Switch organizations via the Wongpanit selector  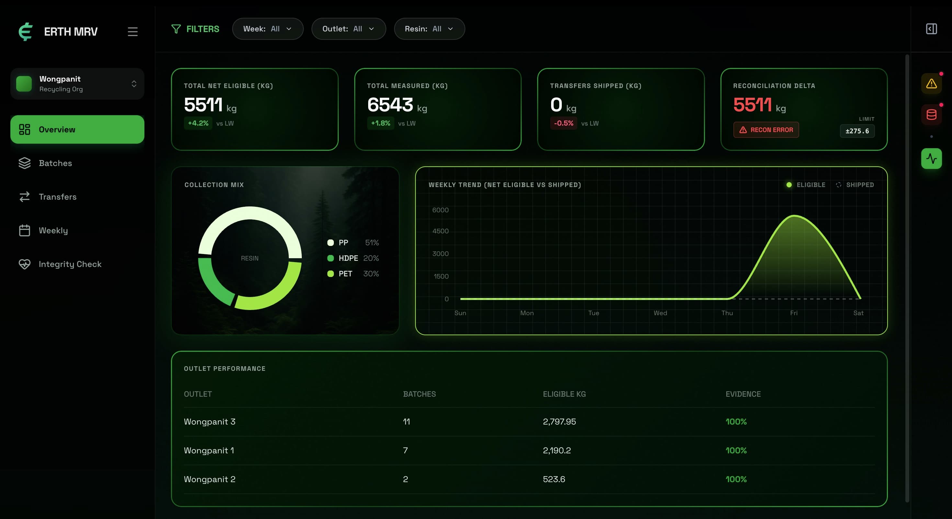point(77,83)
